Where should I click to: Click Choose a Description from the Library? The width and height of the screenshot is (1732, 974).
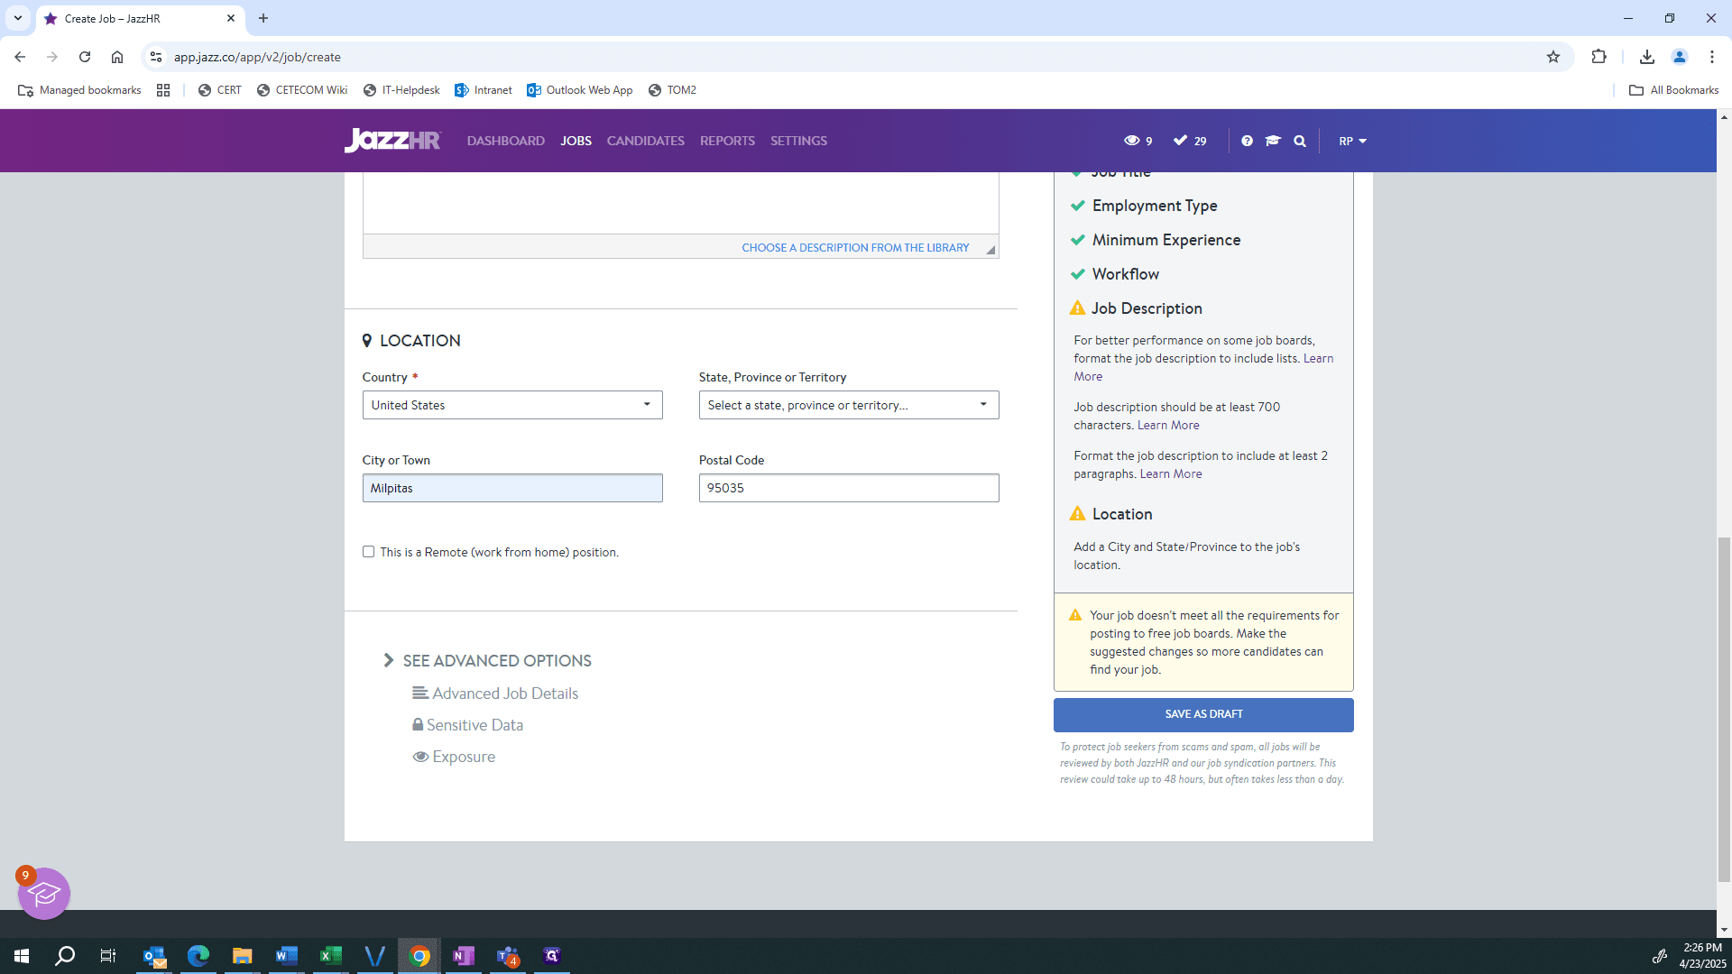tap(855, 247)
